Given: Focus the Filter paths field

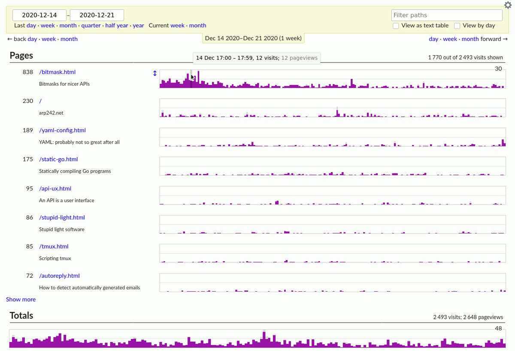Looking at the screenshot, I should point(446,15).
